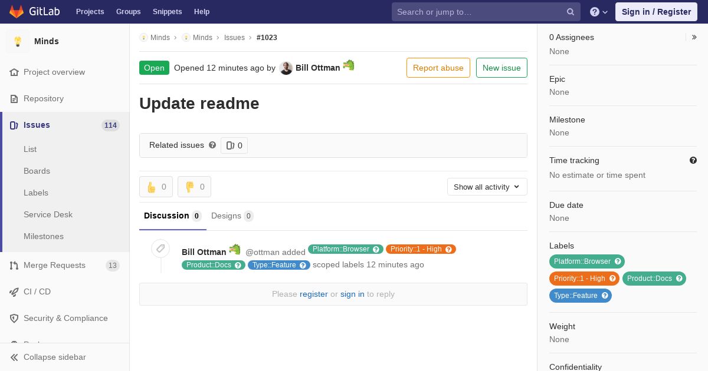Click Bill Ottman's avatar photo
708x371 pixels.
pyautogui.click(x=286, y=68)
